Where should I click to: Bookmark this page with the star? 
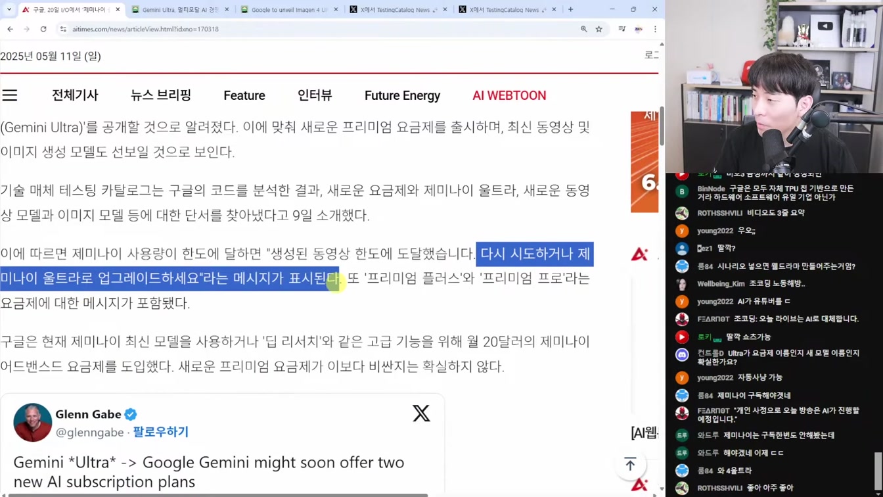tap(599, 29)
